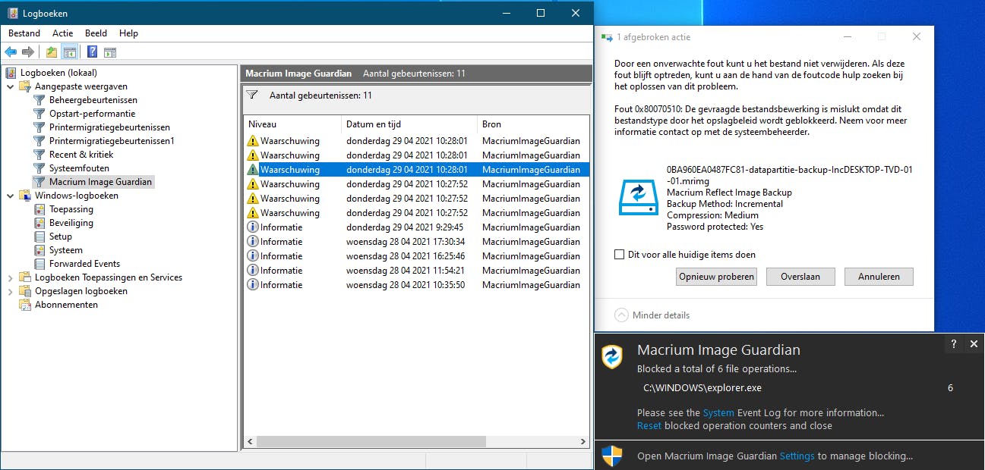985x470 pixels.
Task: Sort by the Bron column header
Action: click(x=533, y=124)
